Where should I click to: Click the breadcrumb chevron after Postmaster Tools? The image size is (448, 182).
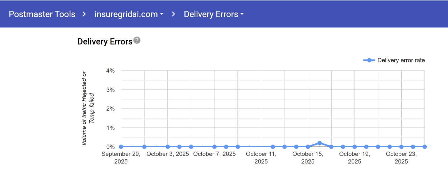84,14
